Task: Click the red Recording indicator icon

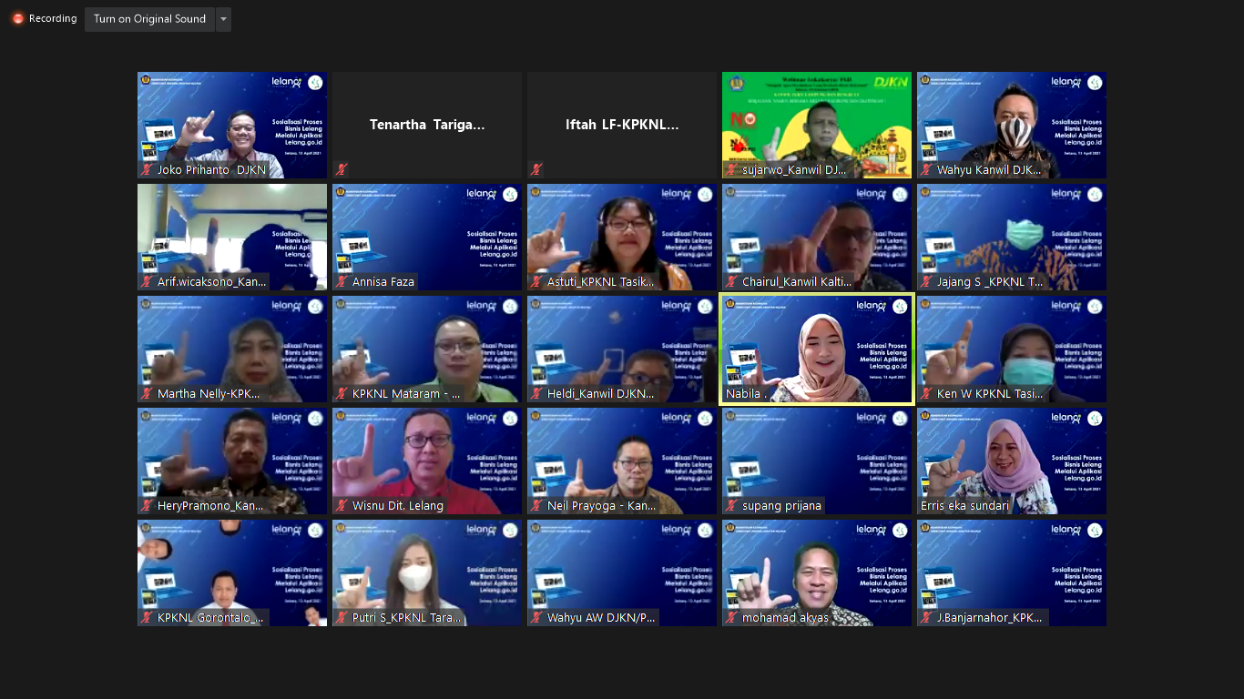Action: (x=17, y=18)
